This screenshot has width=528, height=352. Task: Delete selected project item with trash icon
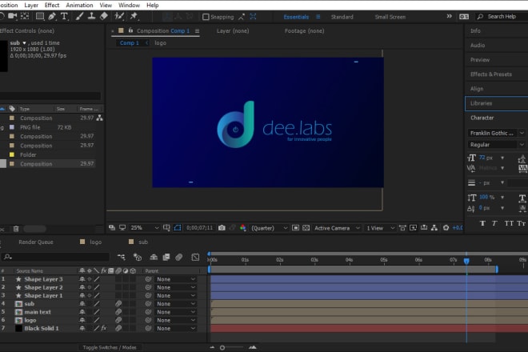point(16,229)
